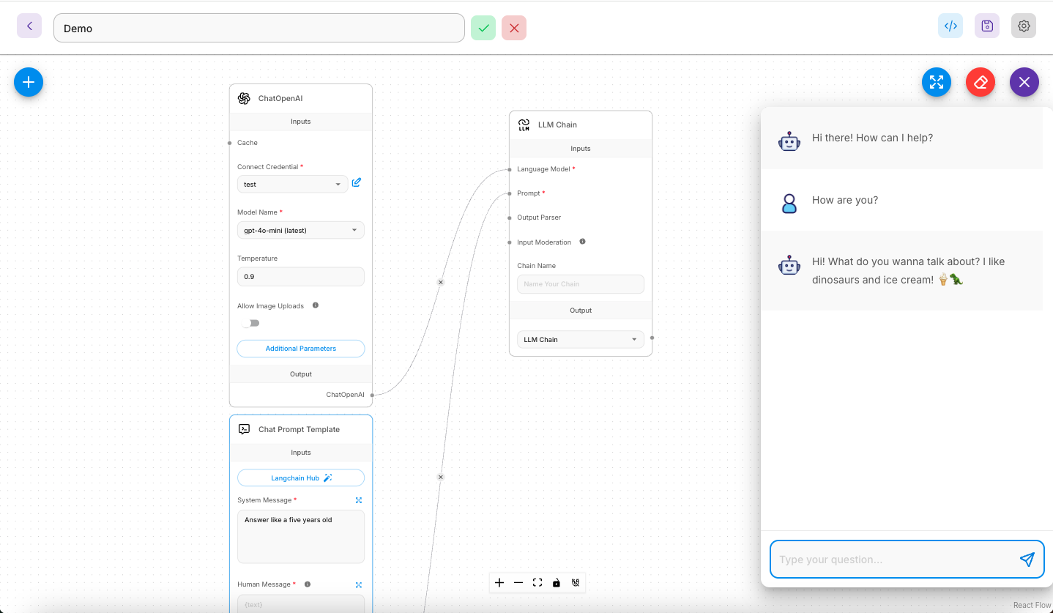Click the Human Message text field
1053x613 pixels.
point(301,603)
